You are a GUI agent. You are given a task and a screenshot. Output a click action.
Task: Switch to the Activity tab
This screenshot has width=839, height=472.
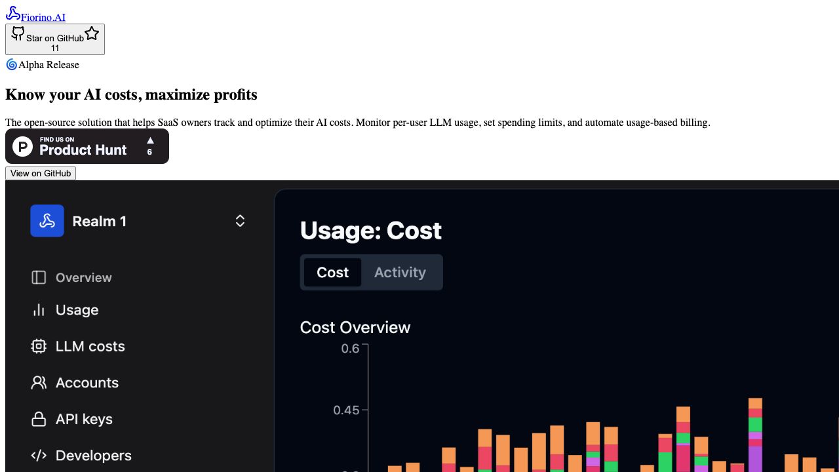pos(400,272)
